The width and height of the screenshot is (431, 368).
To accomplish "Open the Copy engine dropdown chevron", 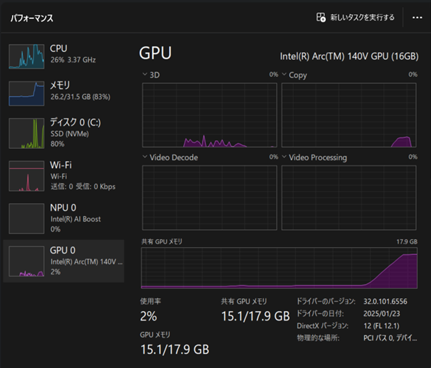I will pyautogui.click(x=284, y=74).
